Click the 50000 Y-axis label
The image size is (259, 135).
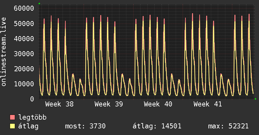(x=24, y=24)
